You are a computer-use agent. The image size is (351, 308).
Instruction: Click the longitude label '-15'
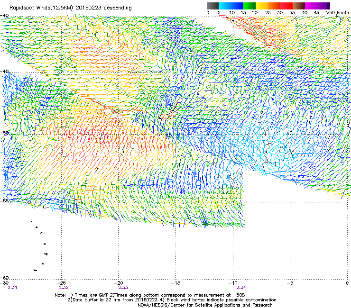coord(175,283)
